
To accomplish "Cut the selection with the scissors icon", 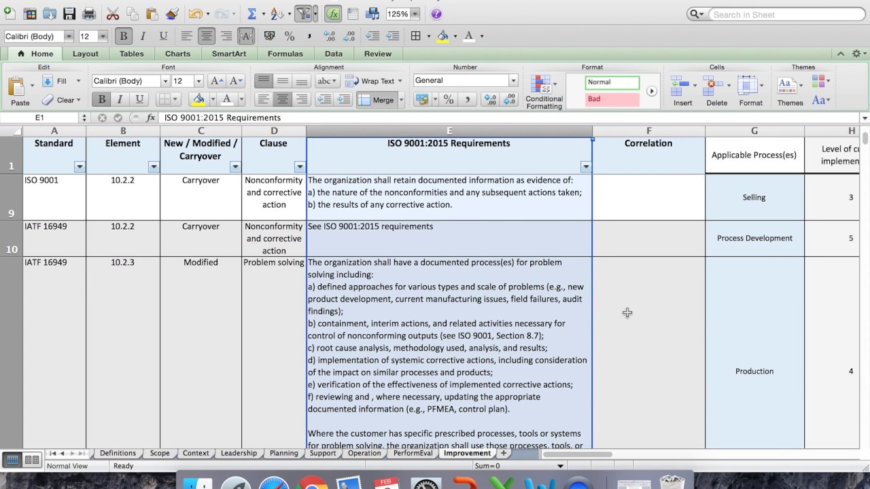I will click(x=113, y=14).
